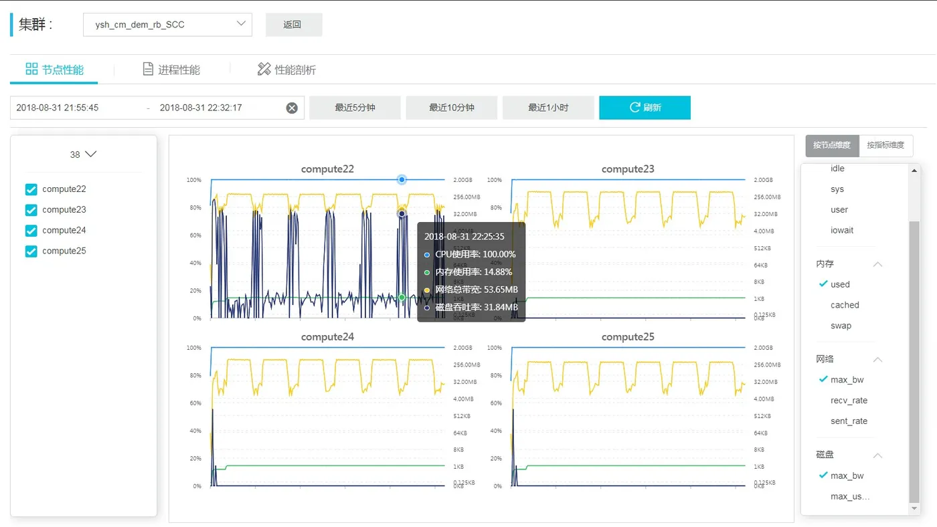The height and width of the screenshot is (527, 937).
Task: Click the 返回 button
Action: coord(294,25)
